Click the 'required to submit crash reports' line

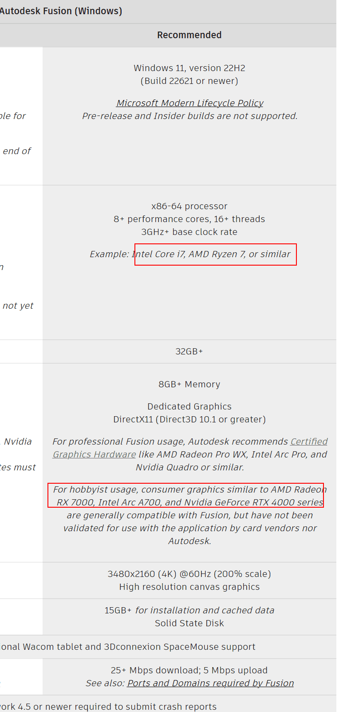(108, 707)
